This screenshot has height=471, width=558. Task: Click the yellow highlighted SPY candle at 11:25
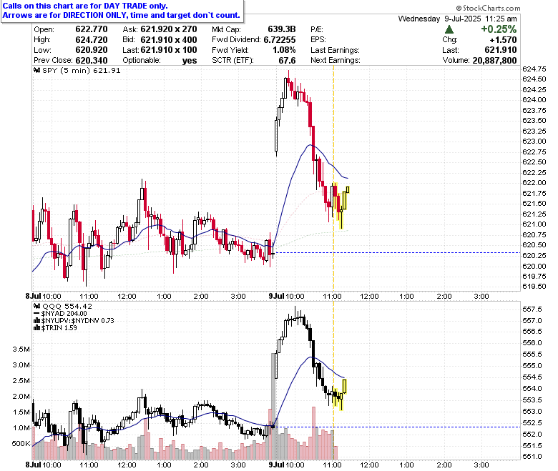point(348,190)
